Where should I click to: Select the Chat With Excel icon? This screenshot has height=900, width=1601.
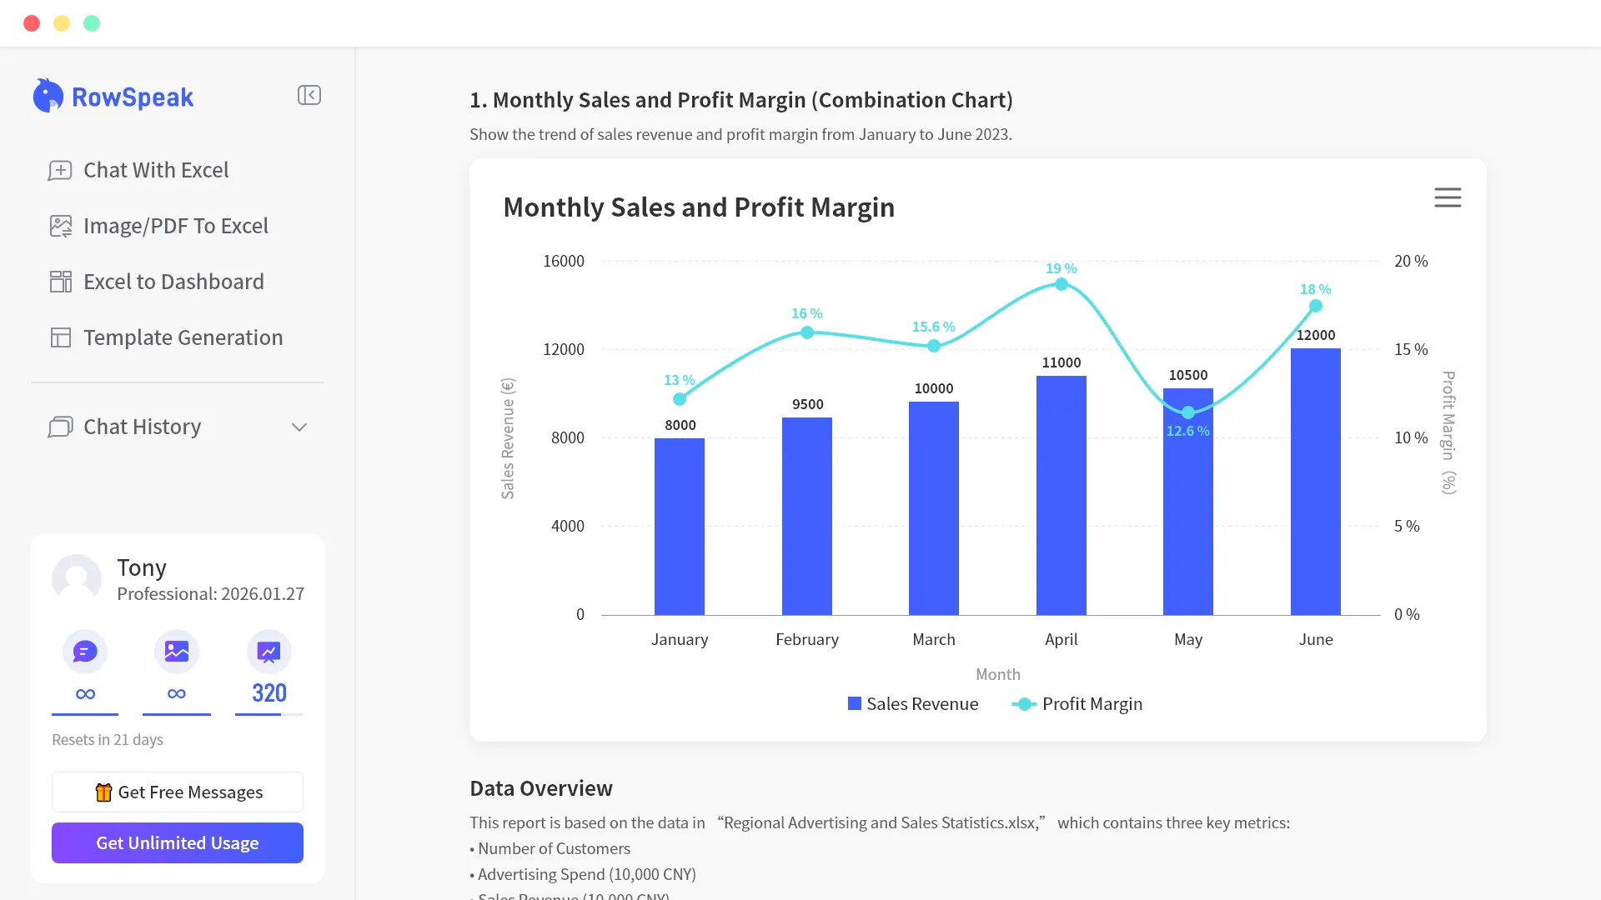coord(60,170)
